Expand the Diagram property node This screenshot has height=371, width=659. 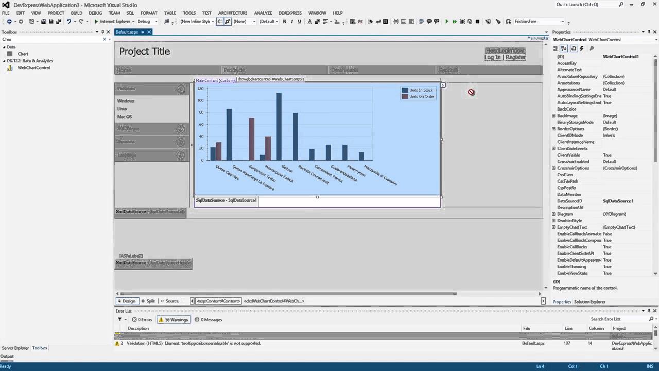tap(553, 214)
